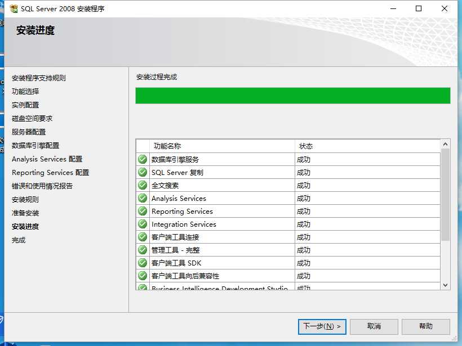Click the 客户端工具向后兼容性 feature name
Image resolution: width=462 pixels, height=346 pixels.
pos(185,276)
